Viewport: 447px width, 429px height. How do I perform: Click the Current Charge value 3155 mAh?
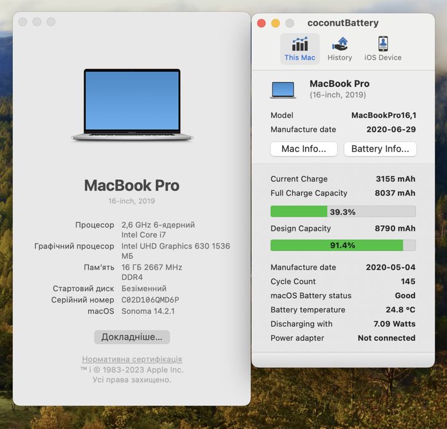pyautogui.click(x=395, y=179)
